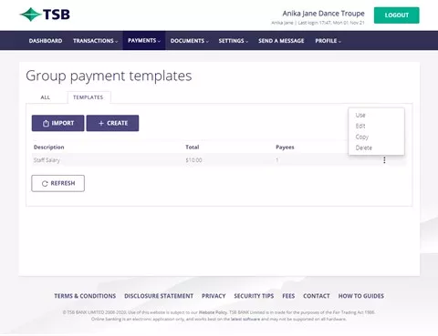Expand the TRANSACTIONS menu
This screenshot has width=438, height=336.
click(95, 41)
